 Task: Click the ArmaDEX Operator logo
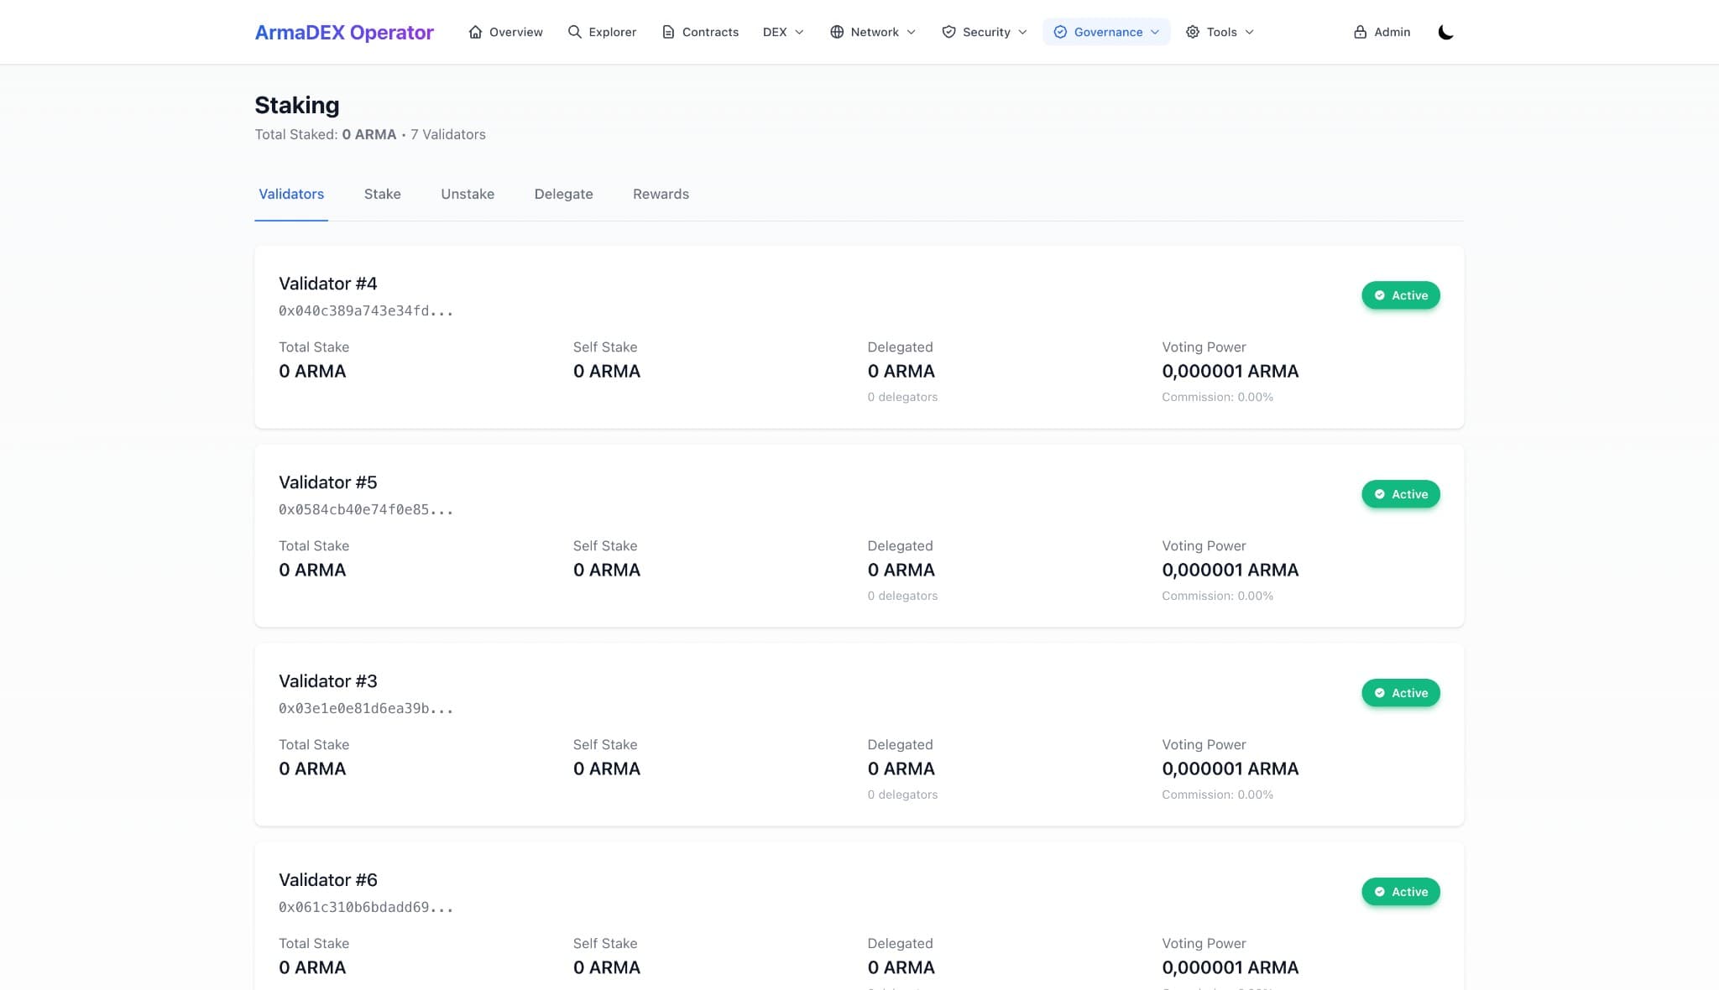[x=344, y=32]
